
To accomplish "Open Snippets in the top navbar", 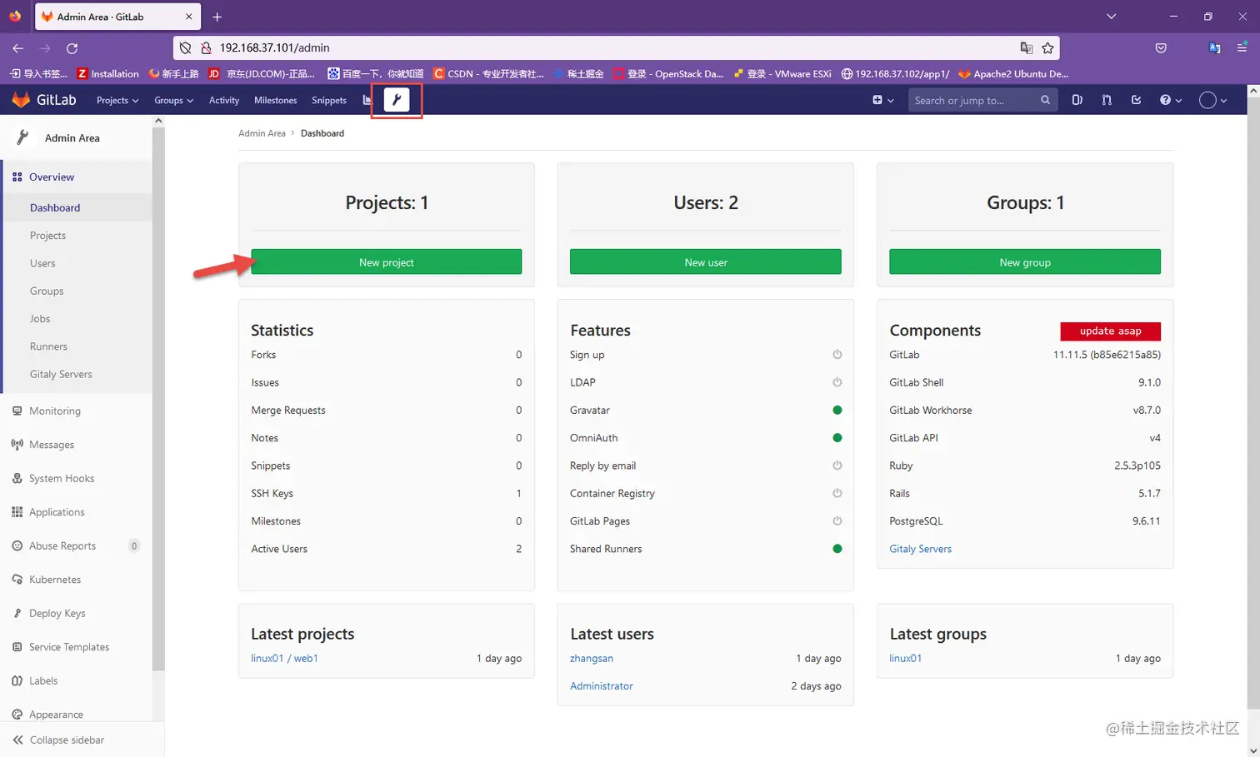I will (x=329, y=100).
